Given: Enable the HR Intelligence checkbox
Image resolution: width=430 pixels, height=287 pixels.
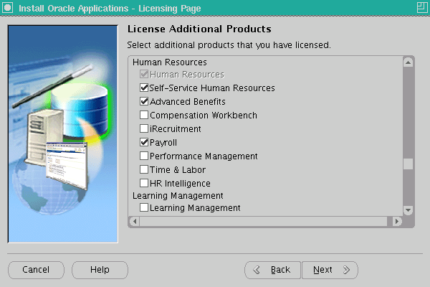Looking at the screenshot, I should 144,183.
